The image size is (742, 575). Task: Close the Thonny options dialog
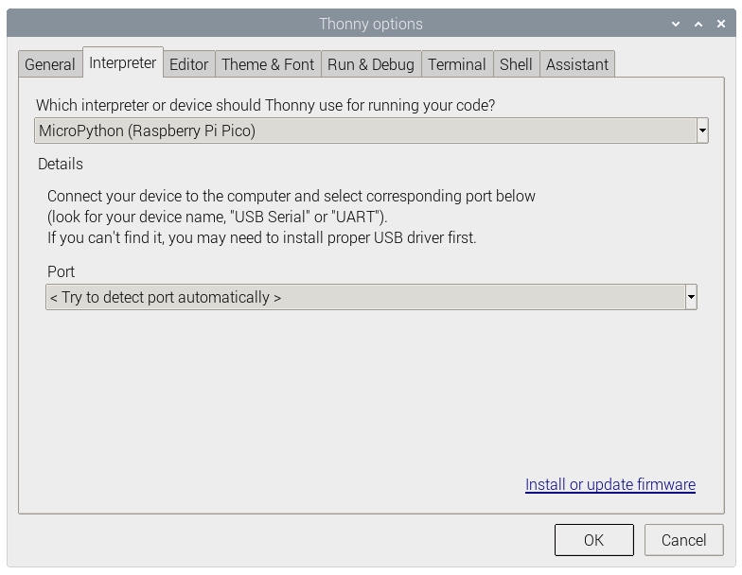click(x=721, y=25)
